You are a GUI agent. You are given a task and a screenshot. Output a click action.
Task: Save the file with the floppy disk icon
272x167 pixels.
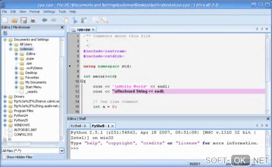pos(23,20)
